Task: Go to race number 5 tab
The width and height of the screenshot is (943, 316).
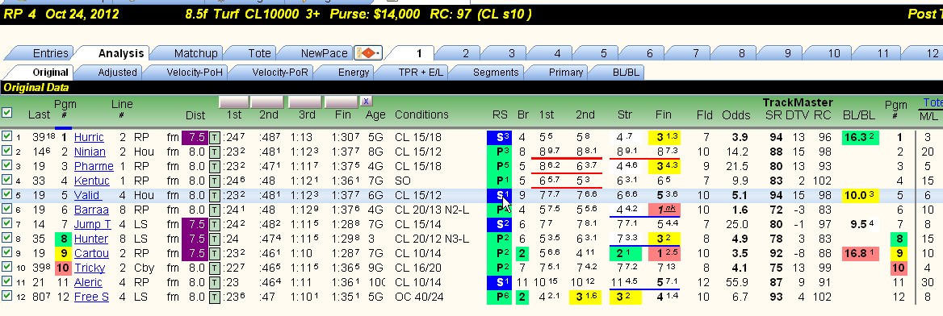Action: point(604,53)
